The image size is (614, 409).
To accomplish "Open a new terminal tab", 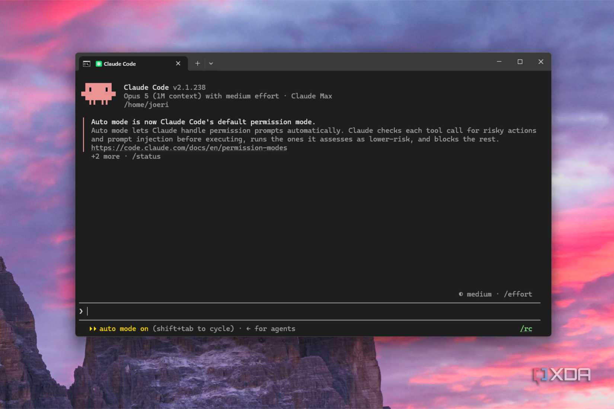I will 198,64.
